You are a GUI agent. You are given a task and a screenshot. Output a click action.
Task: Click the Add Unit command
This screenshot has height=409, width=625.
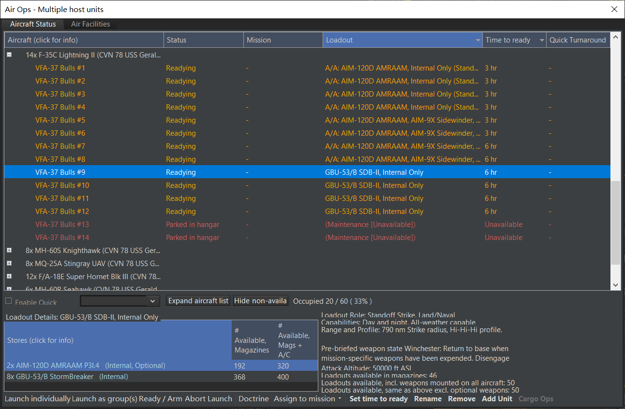pos(497,399)
